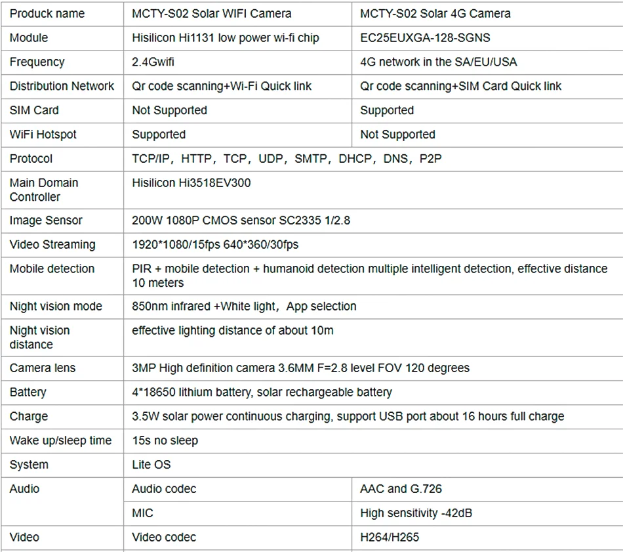Click the 'AAC and G.726' codec cell

click(x=487, y=489)
